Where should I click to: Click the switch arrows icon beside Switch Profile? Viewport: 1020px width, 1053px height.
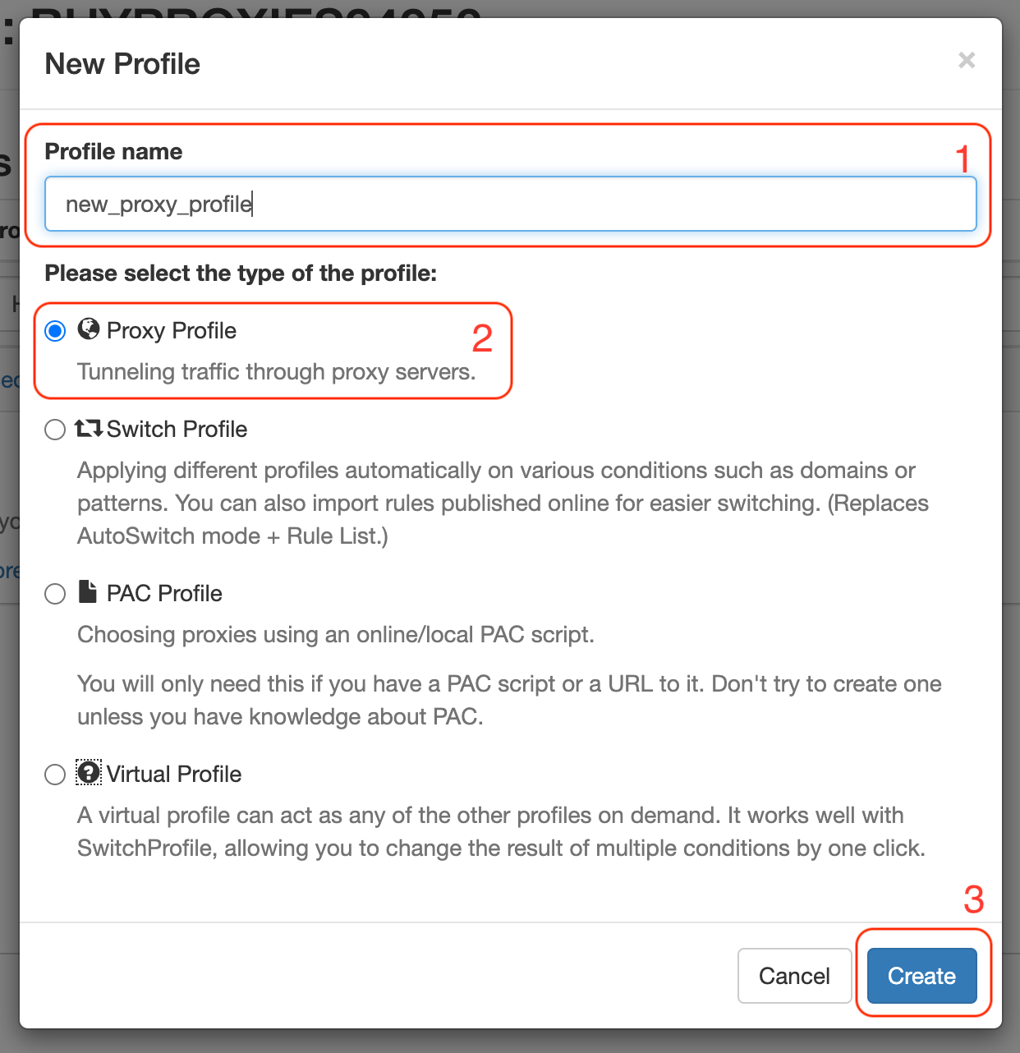90,428
